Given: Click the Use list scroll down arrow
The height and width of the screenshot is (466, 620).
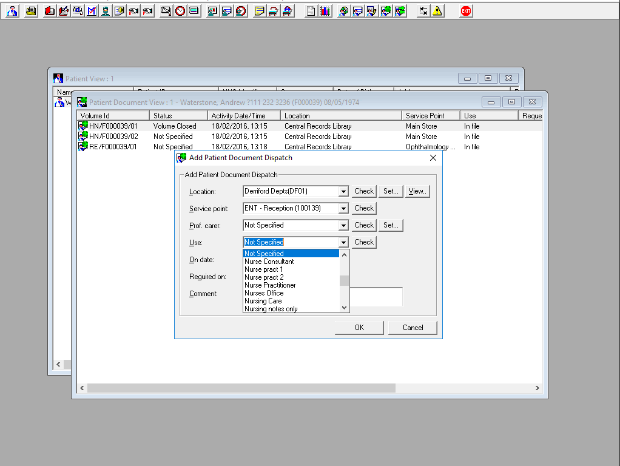Looking at the screenshot, I should click(x=344, y=308).
